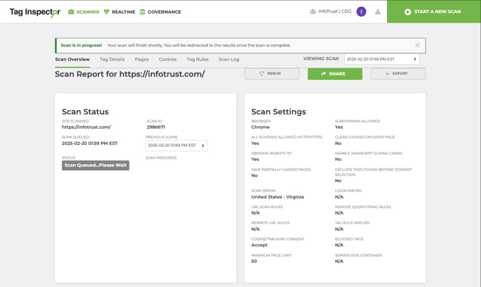Click the Export button
This screenshot has height=287, width=481.
[x=398, y=74]
